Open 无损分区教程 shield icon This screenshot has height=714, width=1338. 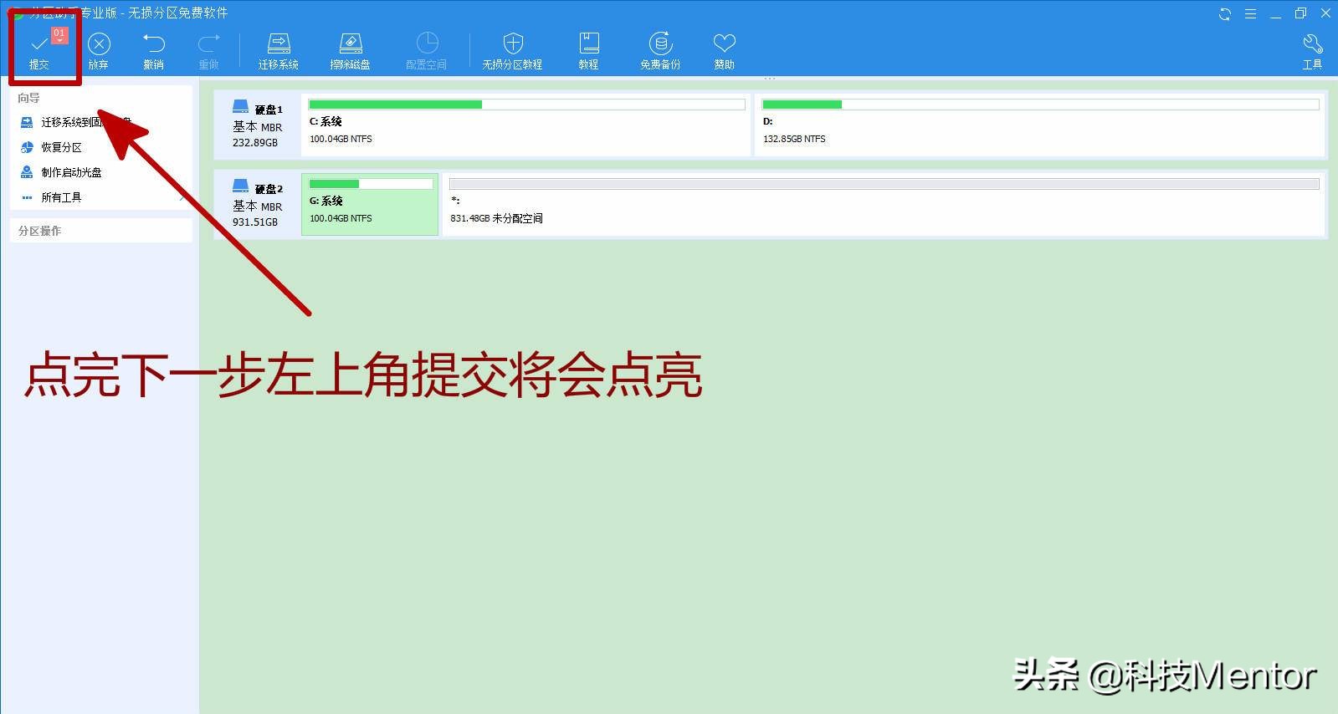(x=513, y=43)
